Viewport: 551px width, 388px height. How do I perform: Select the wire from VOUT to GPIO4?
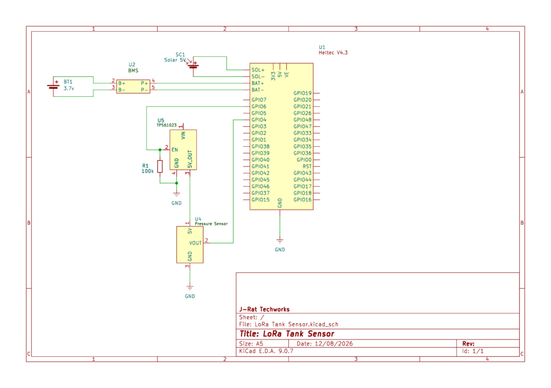pos(234,182)
